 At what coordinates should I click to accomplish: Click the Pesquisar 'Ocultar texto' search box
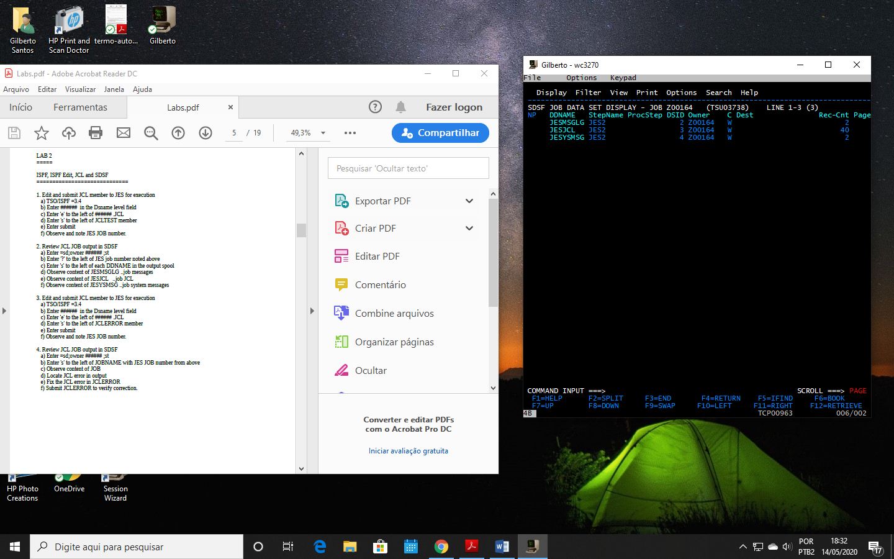tap(409, 168)
